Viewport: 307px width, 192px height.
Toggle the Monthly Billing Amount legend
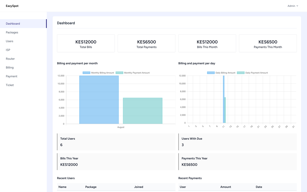pos(98,73)
